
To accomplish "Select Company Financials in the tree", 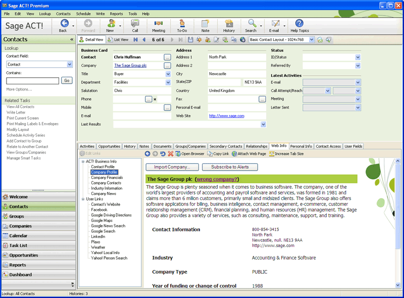I will click(107, 178).
